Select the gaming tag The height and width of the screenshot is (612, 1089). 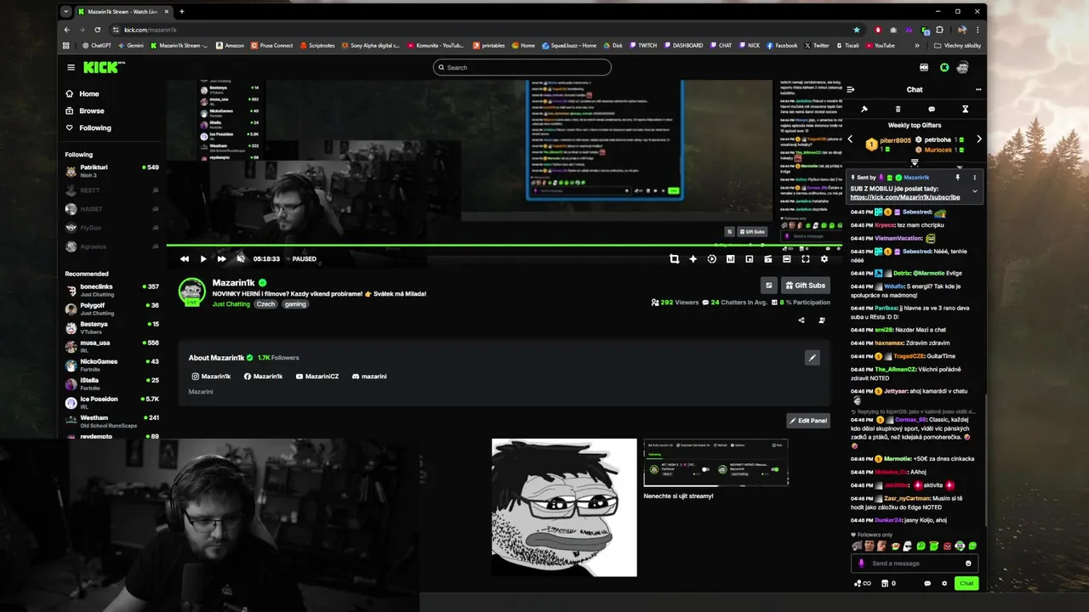pyautogui.click(x=295, y=304)
